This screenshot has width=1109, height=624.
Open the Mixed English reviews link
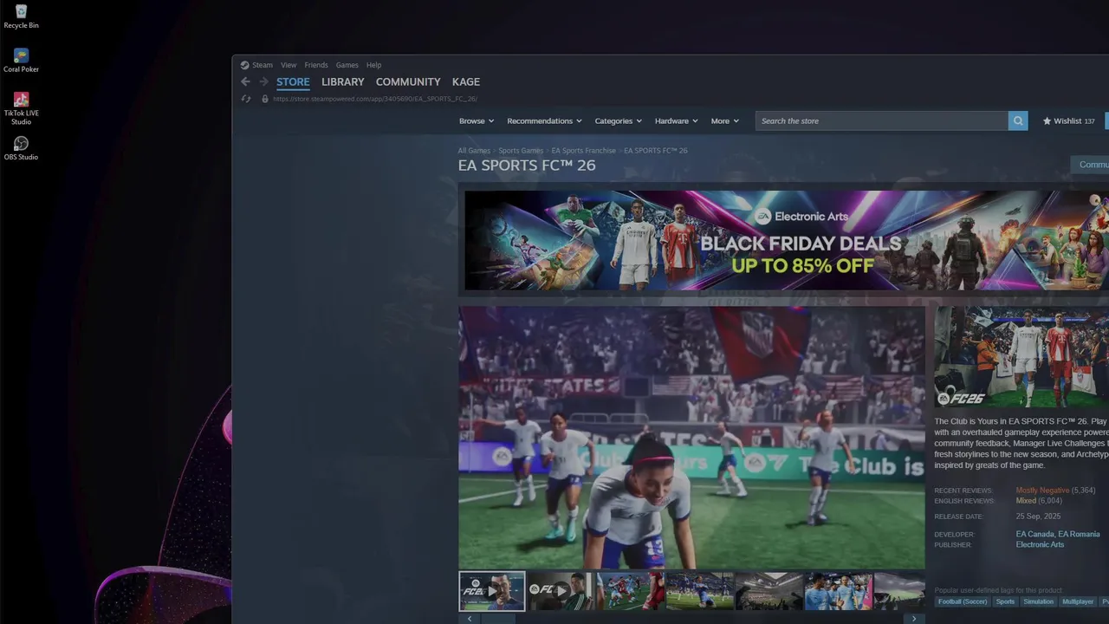point(1026,501)
